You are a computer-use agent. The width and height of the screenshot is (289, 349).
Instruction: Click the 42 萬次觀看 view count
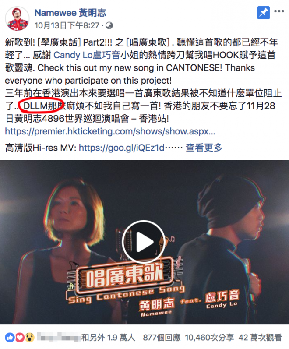[260, 338]
